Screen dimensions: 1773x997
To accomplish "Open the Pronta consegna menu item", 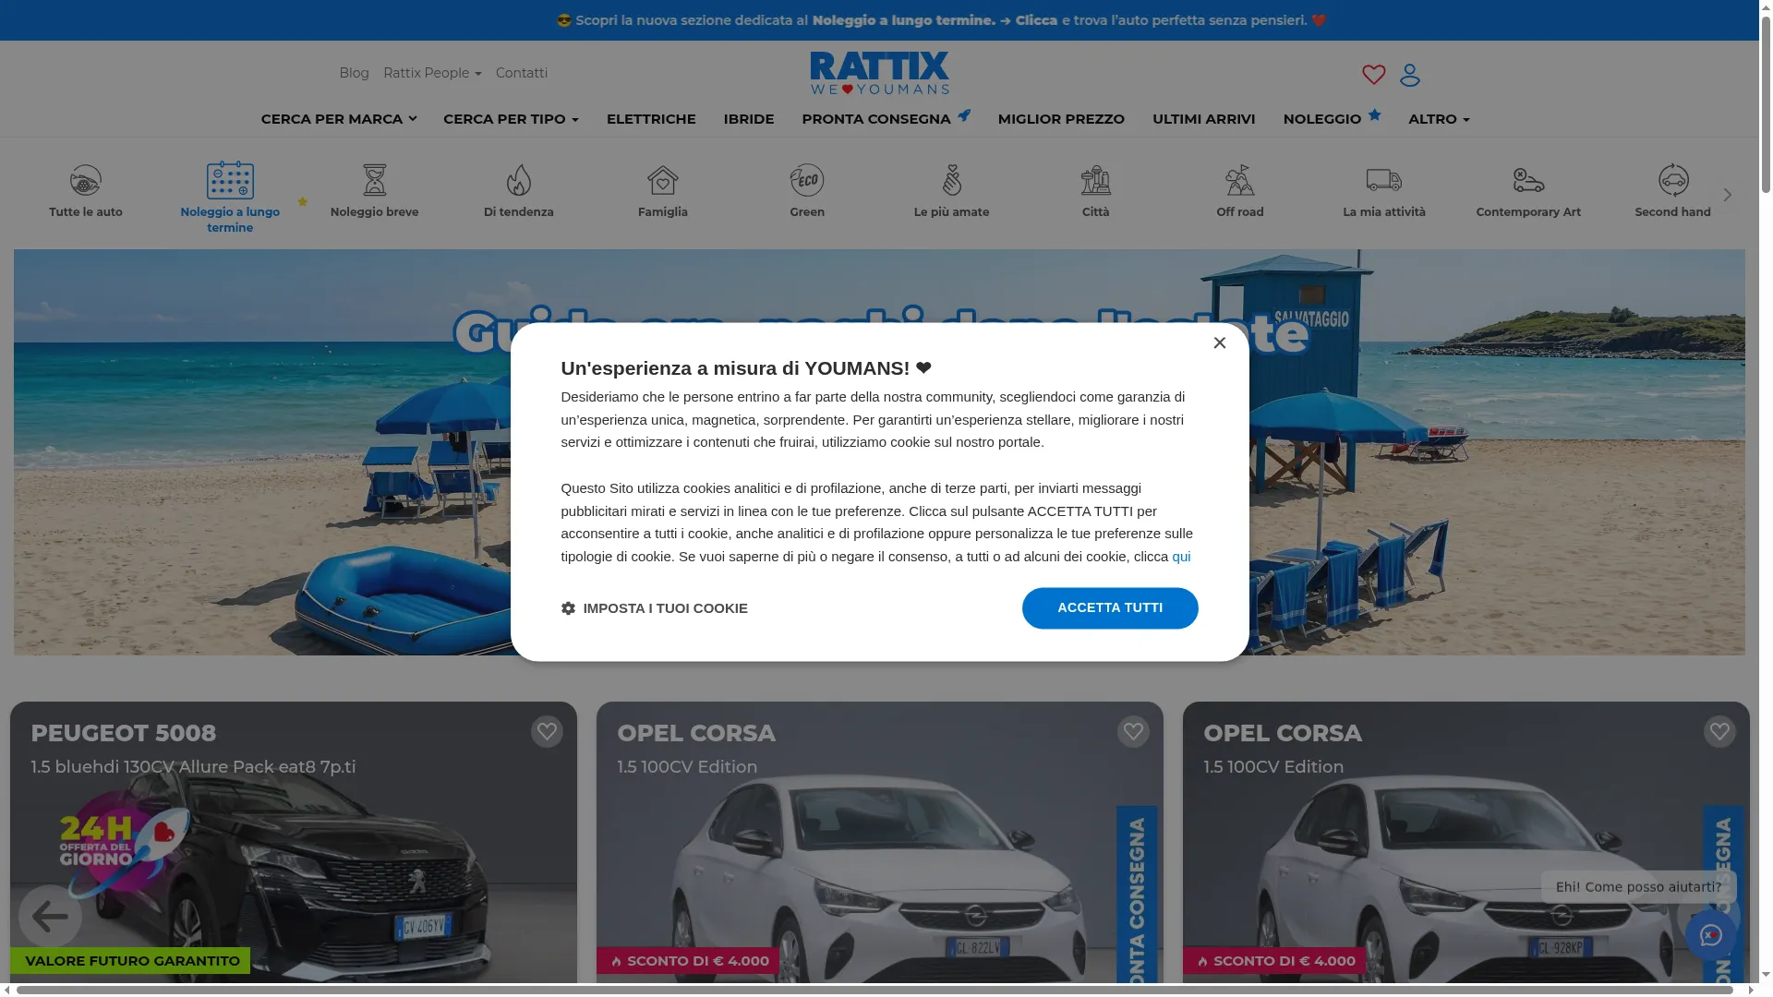I will click(x=886, y=118).
